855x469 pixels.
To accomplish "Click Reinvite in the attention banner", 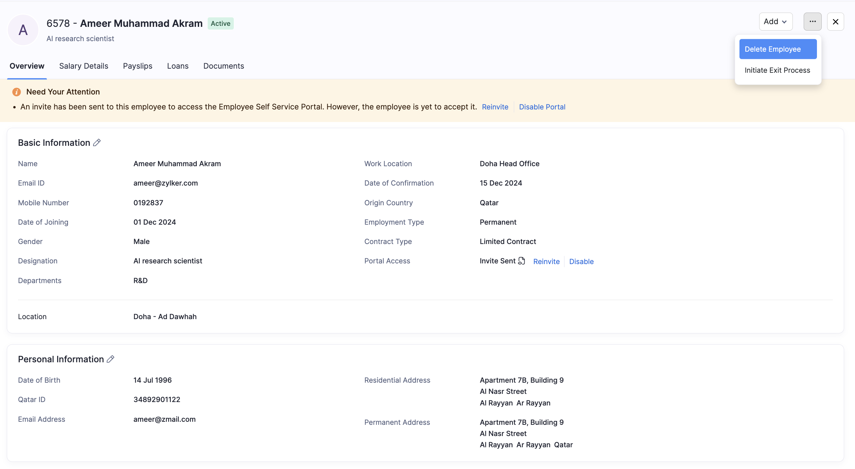I will click(495, 107).
